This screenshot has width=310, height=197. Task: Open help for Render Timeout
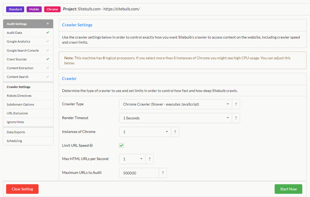[x=236, y=118]
